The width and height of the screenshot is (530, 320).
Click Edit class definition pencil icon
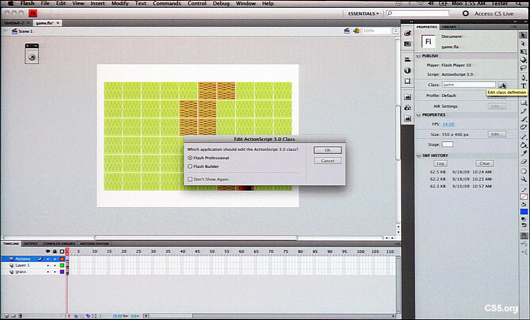502,85
